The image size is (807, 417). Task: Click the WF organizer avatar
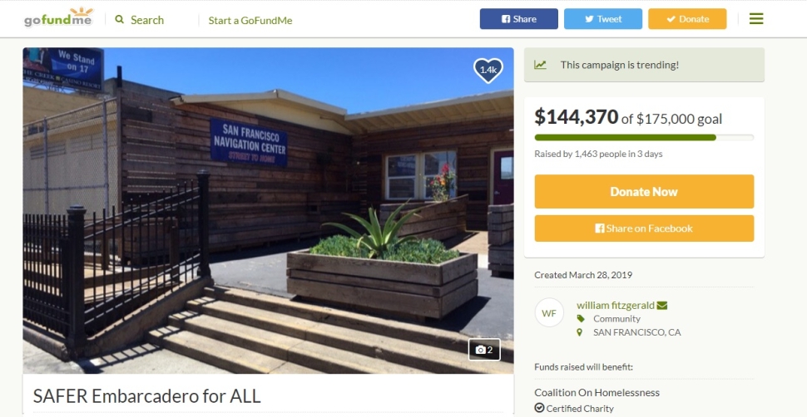tap(549, 312)
